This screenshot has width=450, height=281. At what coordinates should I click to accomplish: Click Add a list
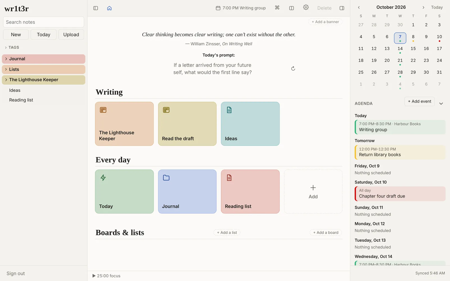point(227,233)
